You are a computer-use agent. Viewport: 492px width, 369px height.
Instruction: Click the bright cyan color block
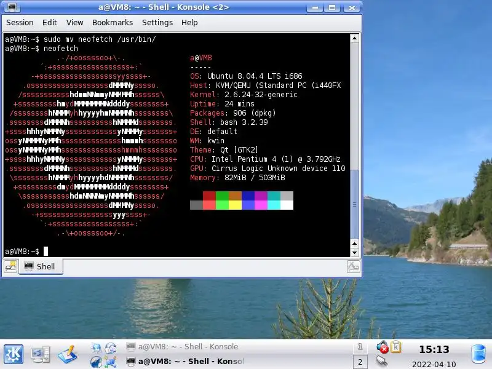pyautogui.click(x=274, y=205)
